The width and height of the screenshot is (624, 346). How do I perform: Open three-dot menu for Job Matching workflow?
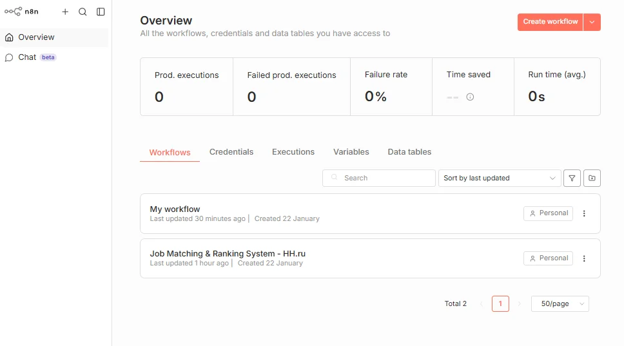585,258
